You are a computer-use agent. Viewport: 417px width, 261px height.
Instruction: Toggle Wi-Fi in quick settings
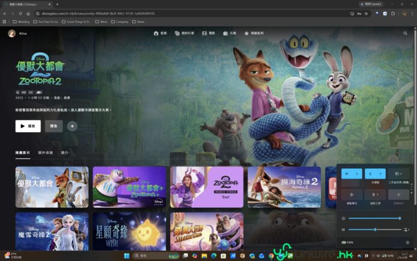(347, 174)
